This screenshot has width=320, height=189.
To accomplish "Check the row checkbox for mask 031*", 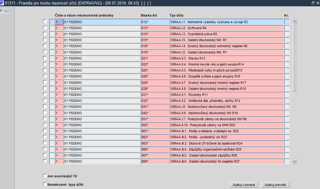I will (x=45, y=94).
